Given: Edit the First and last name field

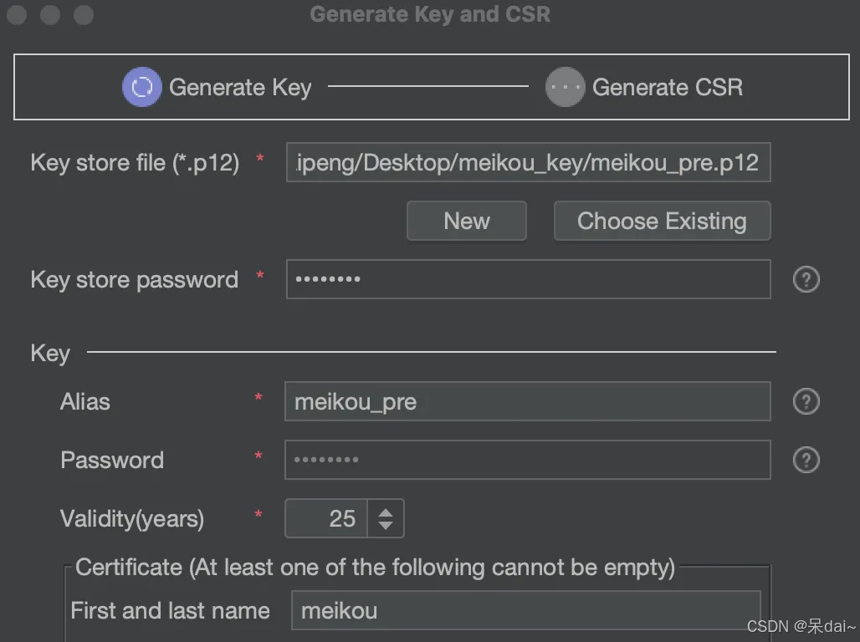Looking at the screenshot, I should tap(525, 611).
